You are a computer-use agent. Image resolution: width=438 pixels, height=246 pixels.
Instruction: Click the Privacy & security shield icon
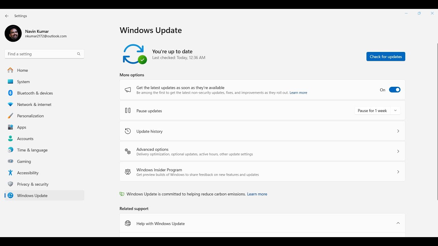click(x=10, y=184)
